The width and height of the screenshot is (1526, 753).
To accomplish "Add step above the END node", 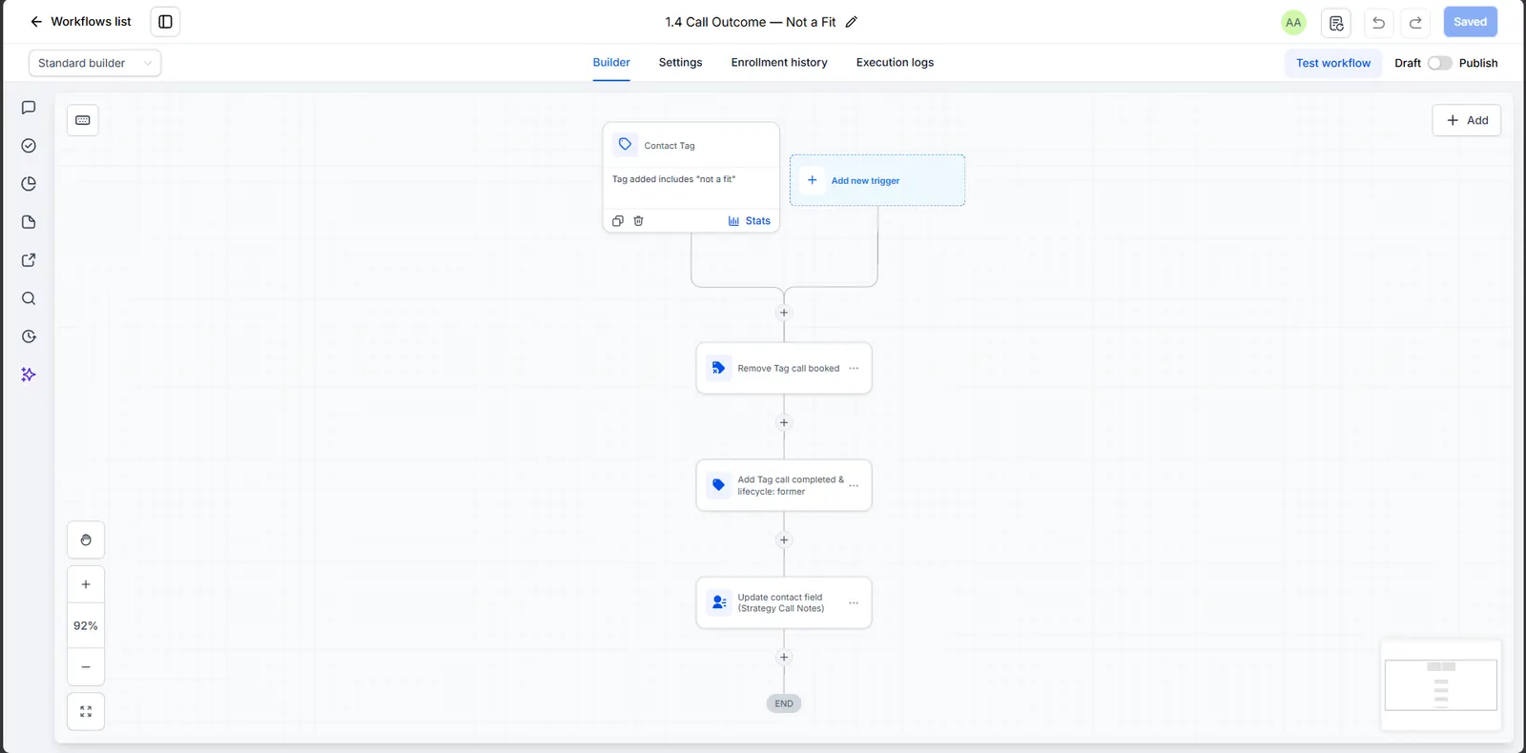I will pyautogui.click(x=784, y=657).
